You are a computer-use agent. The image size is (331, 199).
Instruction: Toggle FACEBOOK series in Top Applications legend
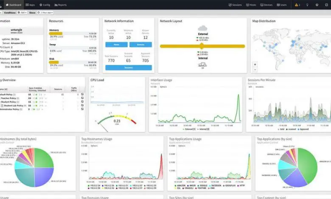215,185
